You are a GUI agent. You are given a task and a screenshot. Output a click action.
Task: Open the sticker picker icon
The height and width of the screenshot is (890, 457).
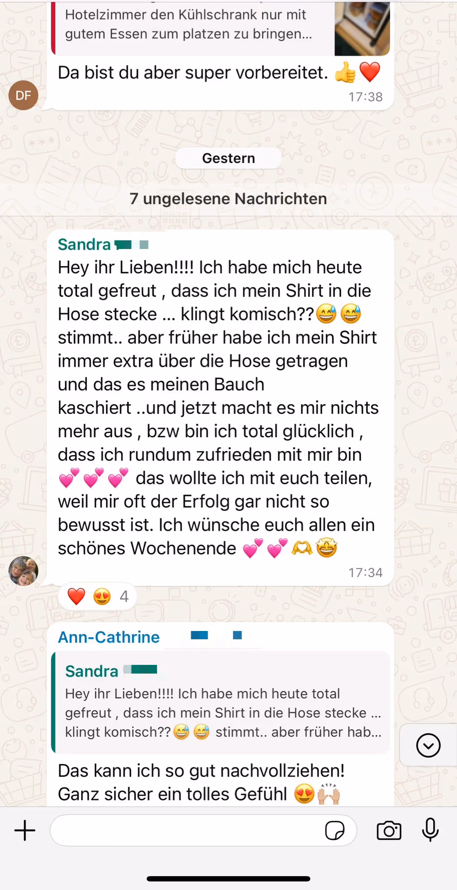tap(334, 830)
